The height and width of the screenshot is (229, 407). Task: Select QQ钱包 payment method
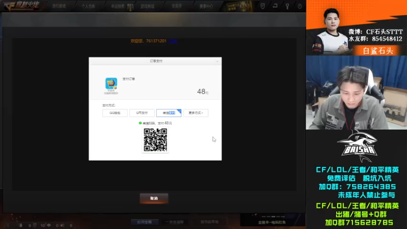tap(115, 113)
